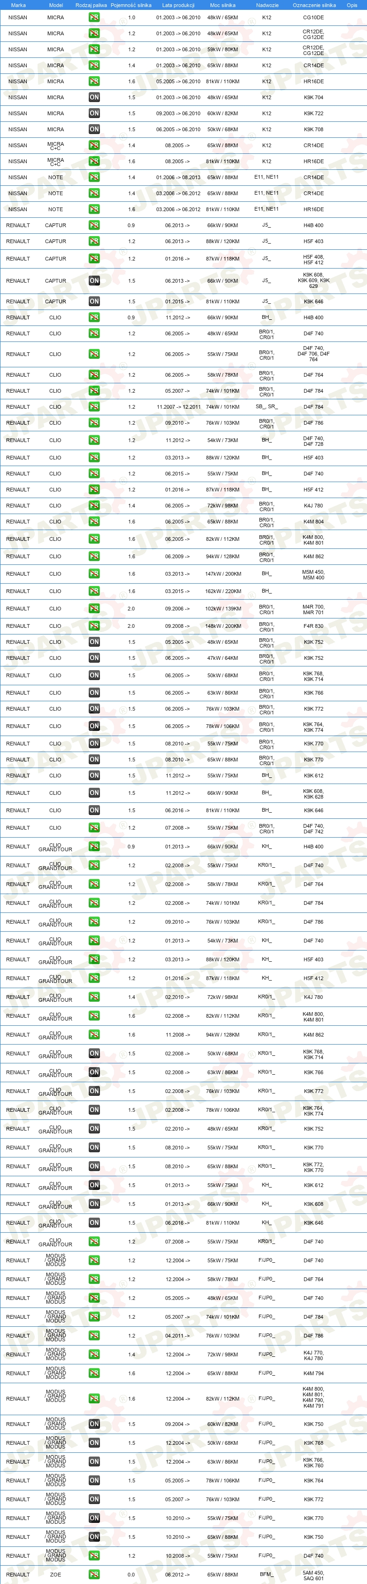Select the '102kW / 139KM' power cell
The width and height of the screenshot is (367, 1584).
(223, 608)
